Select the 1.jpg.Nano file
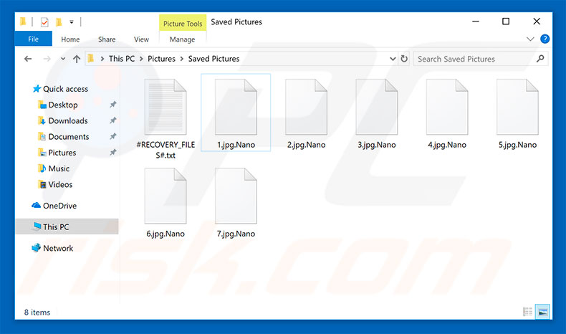The height and width of the screenshot is (334, 566). tap(236, 113)
